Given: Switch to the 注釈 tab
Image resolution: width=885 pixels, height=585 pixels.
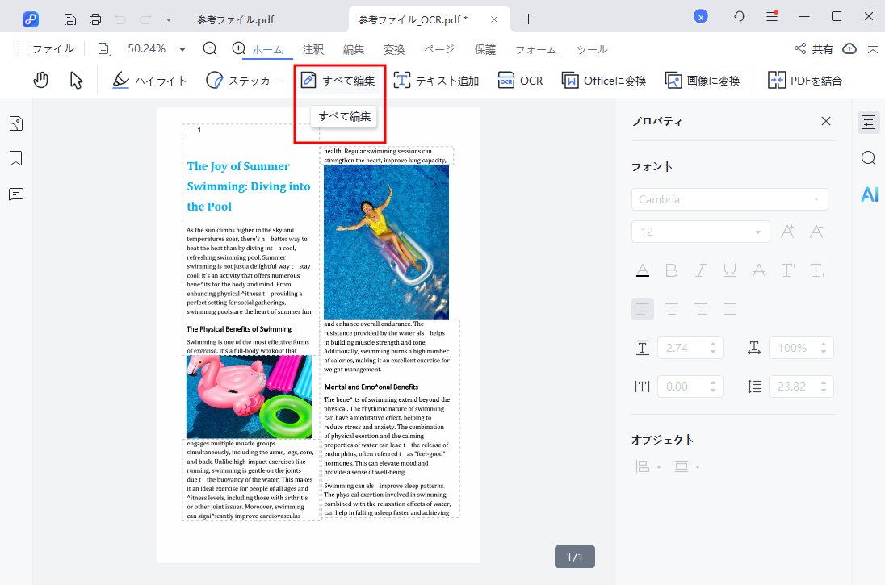Looking at the screenshot, I should [x=313, y=49].
